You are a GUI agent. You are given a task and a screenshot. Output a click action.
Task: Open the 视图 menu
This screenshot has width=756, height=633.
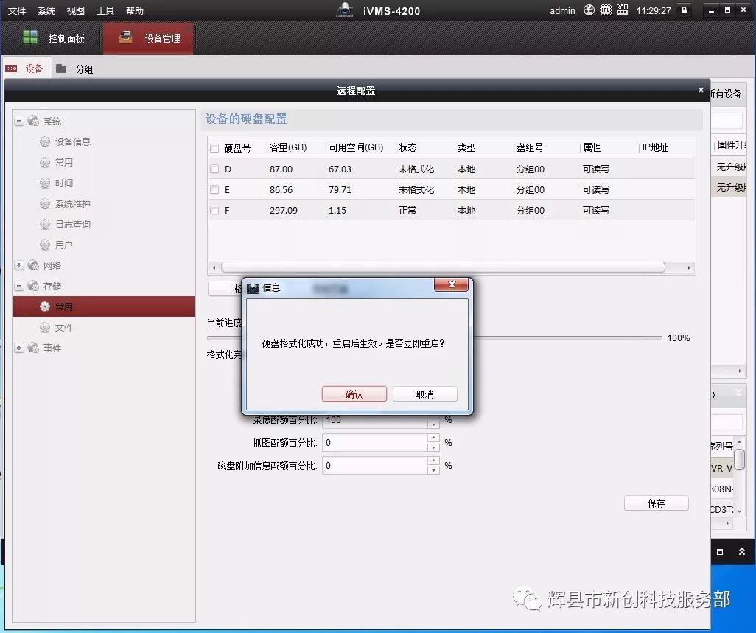click(x=76, y=10)
